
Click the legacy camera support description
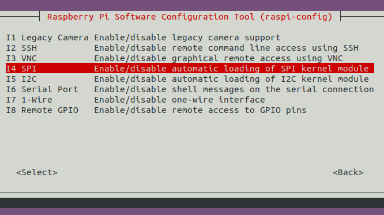pyautogui.click(x=187, y=37)
